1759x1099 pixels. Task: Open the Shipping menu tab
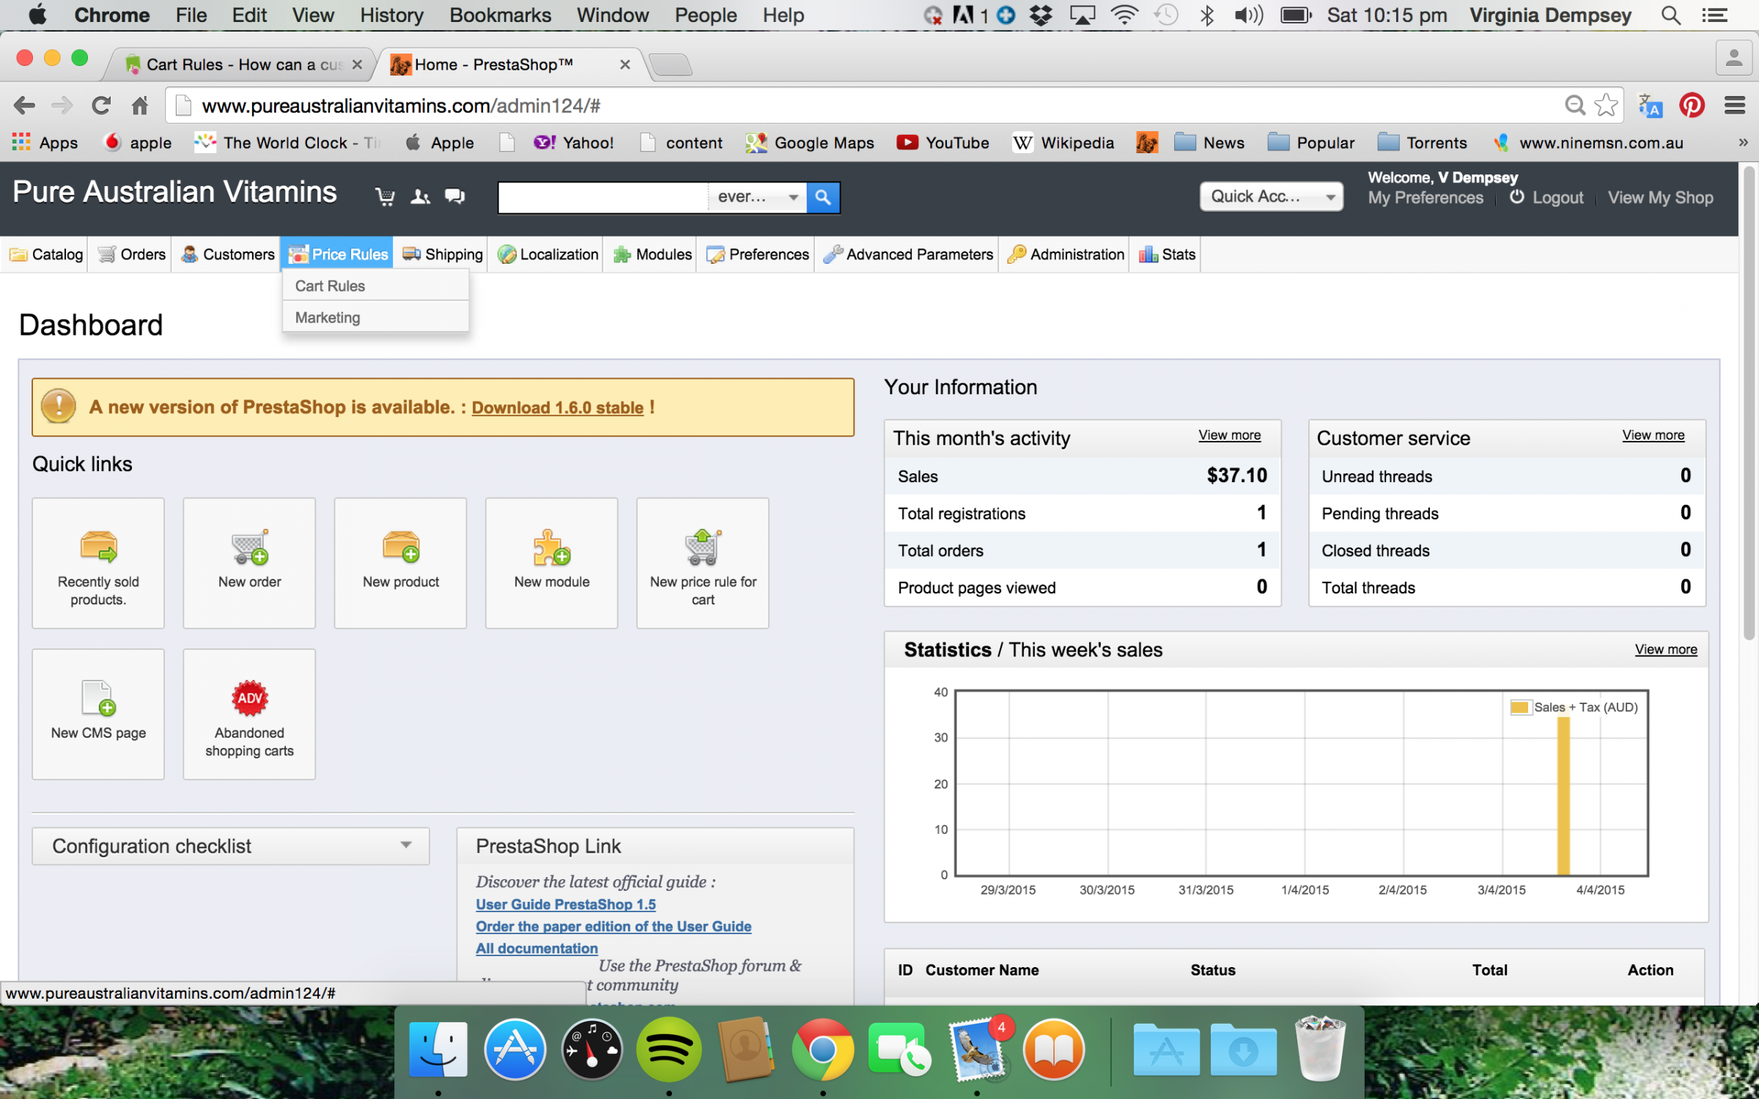click(x=443, y=254)
